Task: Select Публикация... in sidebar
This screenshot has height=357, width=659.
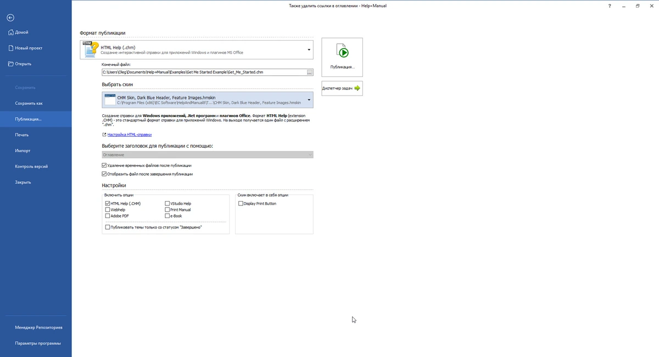Action: pyautogui.click(x=36, y=119)
